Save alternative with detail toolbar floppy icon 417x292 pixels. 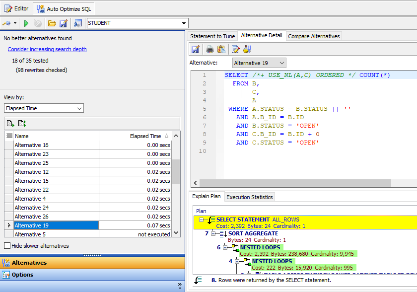click(x=196, y=49)
